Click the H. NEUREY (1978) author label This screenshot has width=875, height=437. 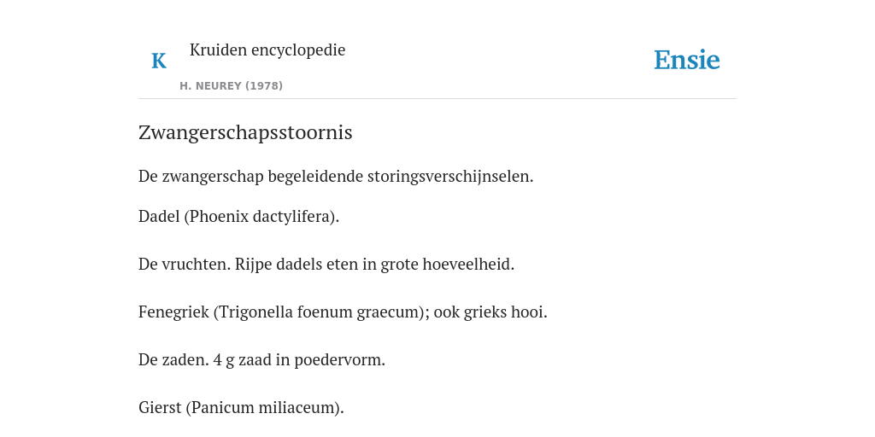(x=231, y=86)
